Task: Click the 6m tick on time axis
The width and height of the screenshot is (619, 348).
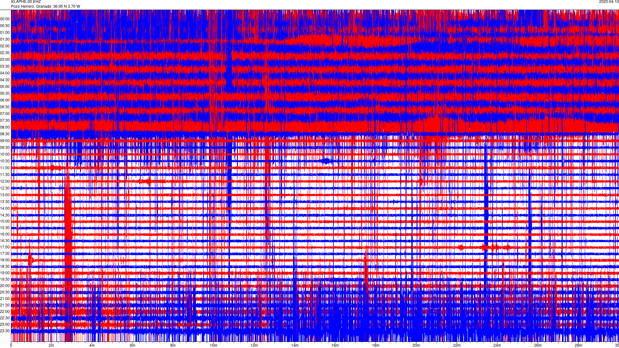Action: coord(133,345)
